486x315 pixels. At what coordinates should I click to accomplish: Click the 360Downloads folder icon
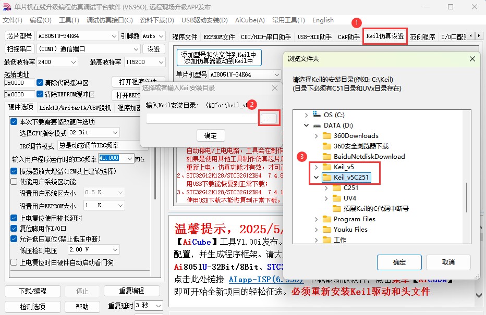(x=327, y=135)
